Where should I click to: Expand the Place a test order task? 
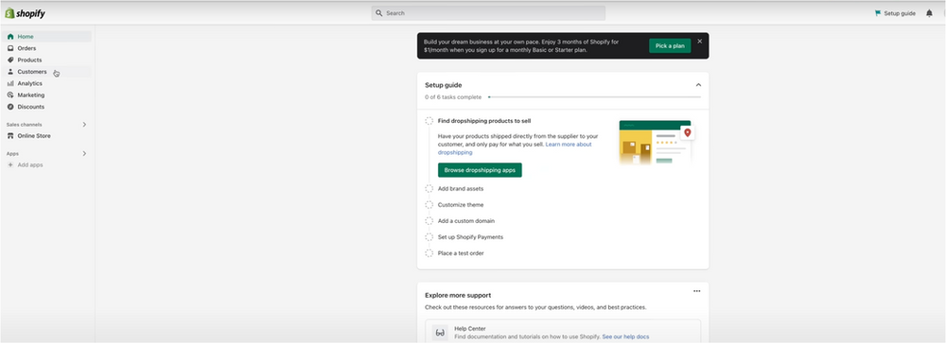[x=461, y=254]
